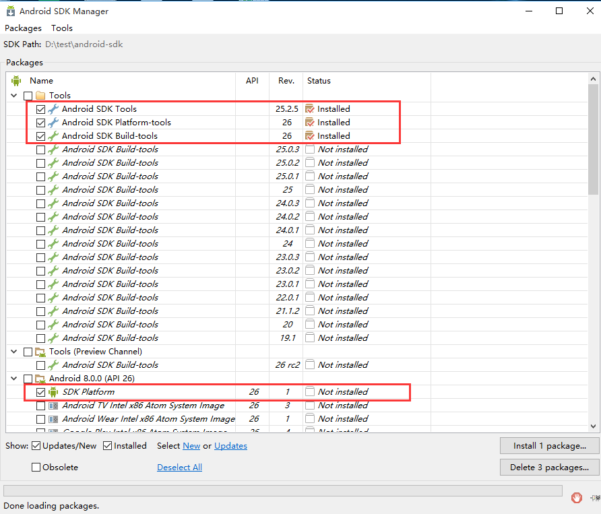
Task: Click the Android 8.0.0 (API 26) folder icon
Action: [x=40, y=379]
